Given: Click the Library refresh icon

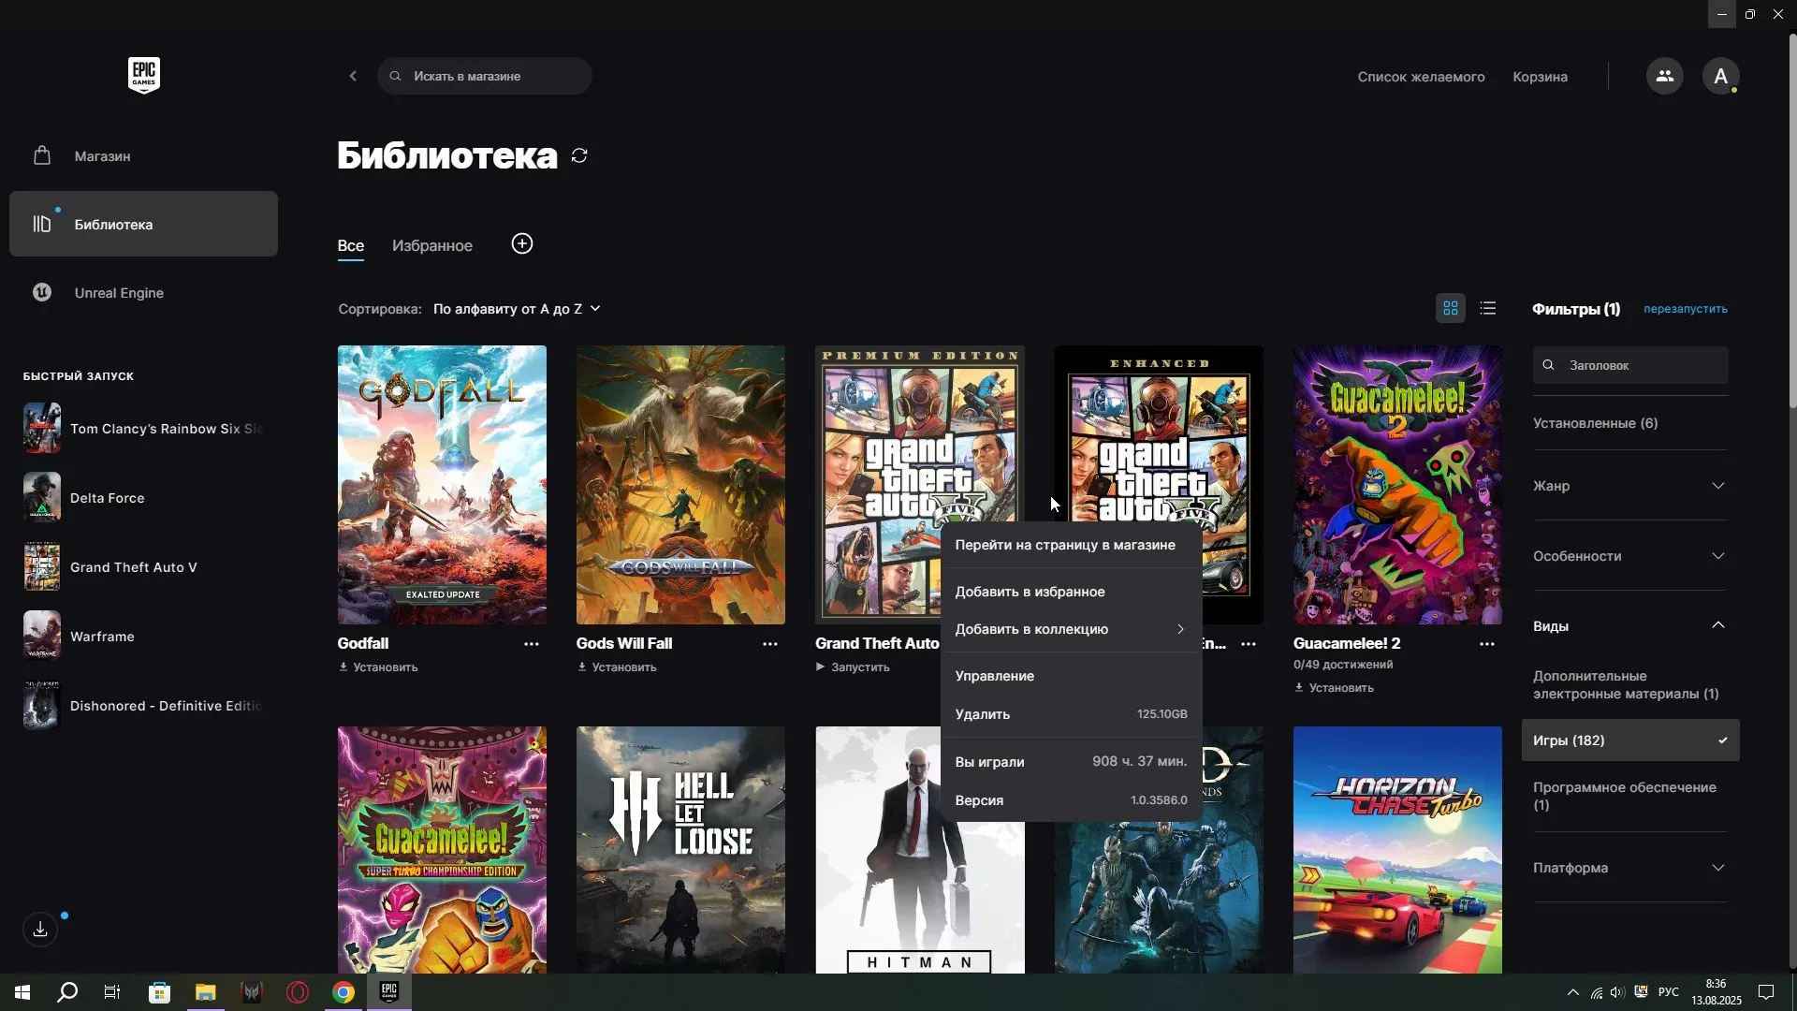Looking at the screenshot, I should click(578, 154).
